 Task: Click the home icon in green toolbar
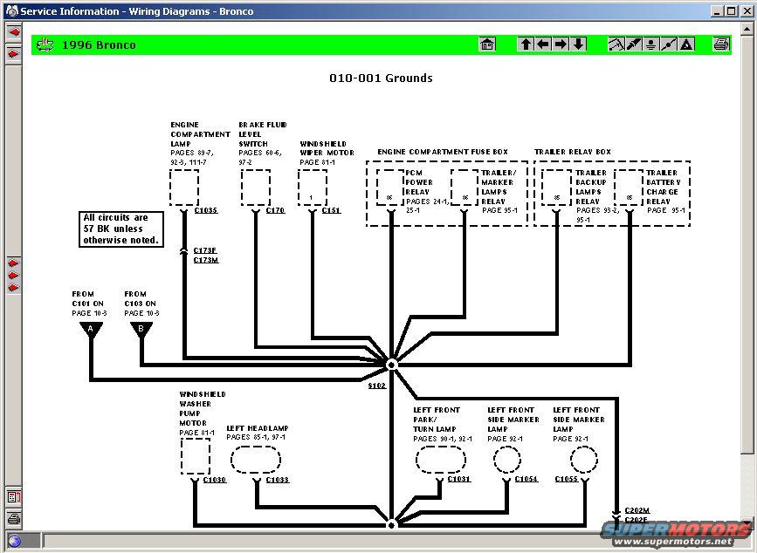pos(487,44)
